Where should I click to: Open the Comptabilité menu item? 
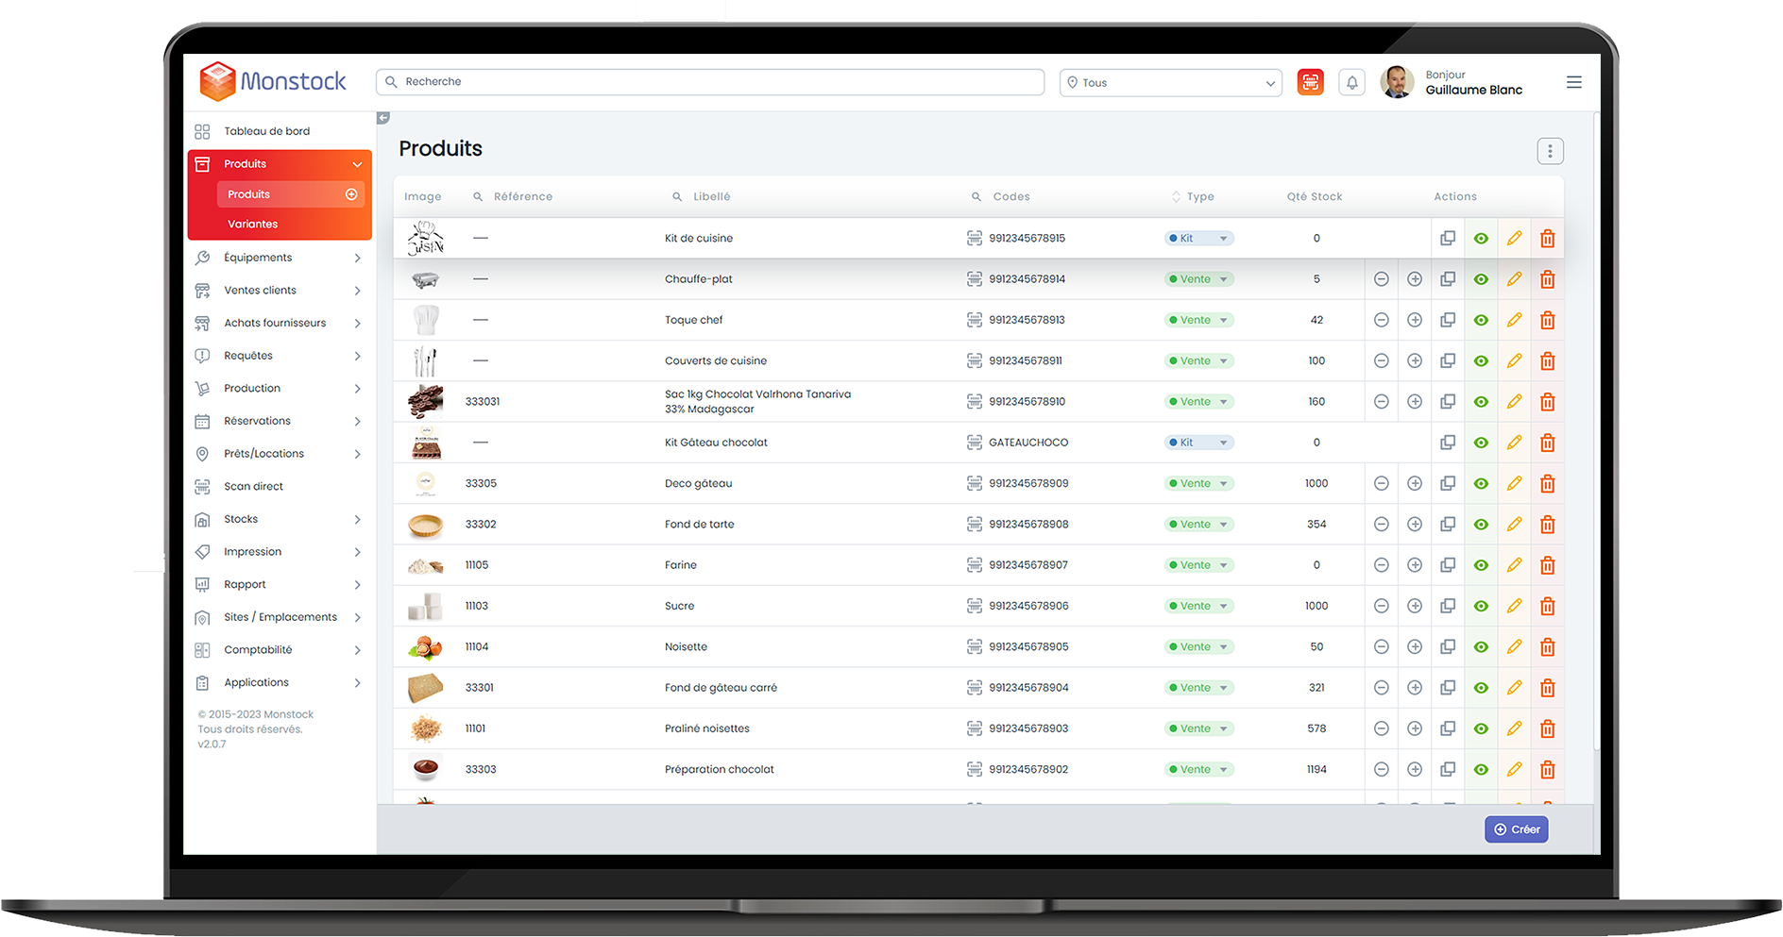279,650
